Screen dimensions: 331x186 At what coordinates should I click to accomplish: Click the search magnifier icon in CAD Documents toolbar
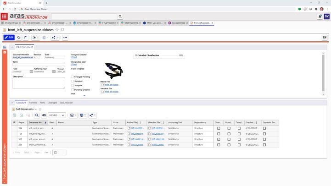click(x=37, y=115)
